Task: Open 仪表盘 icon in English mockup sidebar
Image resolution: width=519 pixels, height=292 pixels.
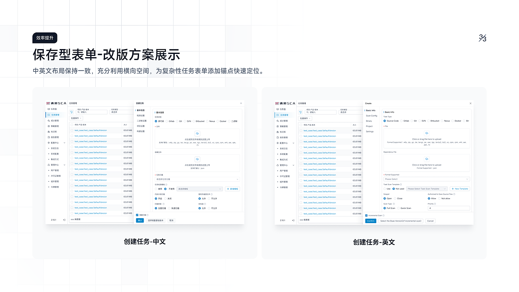Action: 278,109
